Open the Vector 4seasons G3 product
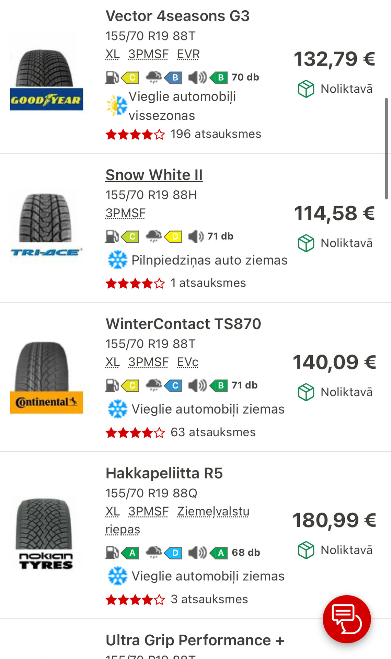 [x=177, y=16]
